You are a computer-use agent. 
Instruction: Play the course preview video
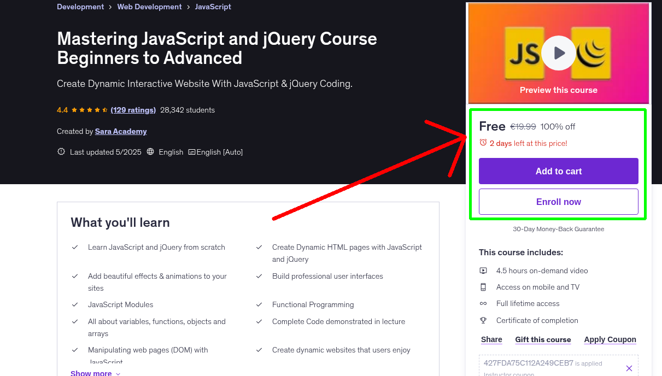558,52
